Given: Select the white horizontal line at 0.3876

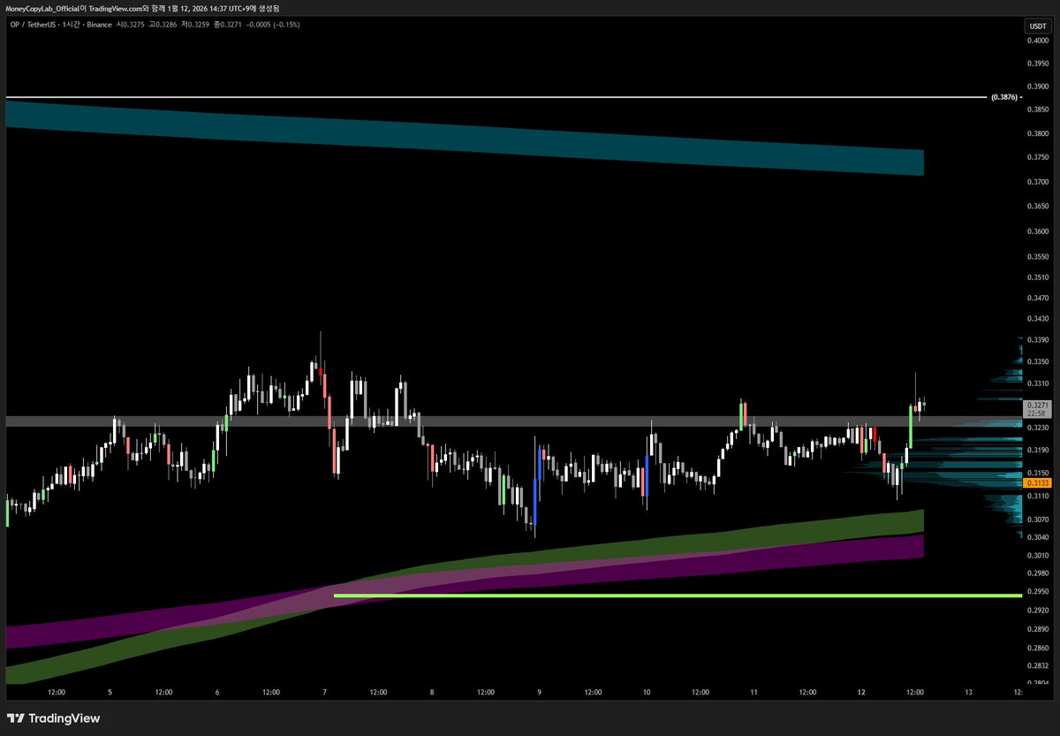Looking at the screenshot, I should point(495,96).
